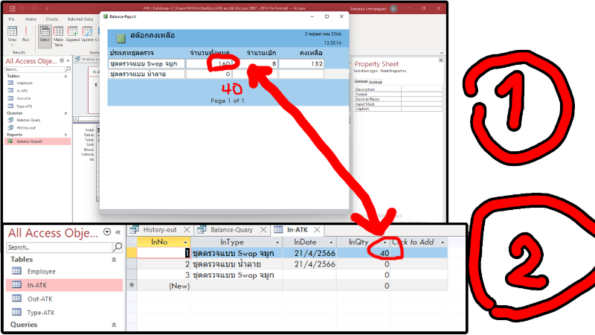Select the Employee table in the lower navigation pane
This screenshot has height=335, width=595.
[x=42, y=272]
